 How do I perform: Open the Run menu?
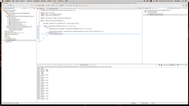coord(55,1)
